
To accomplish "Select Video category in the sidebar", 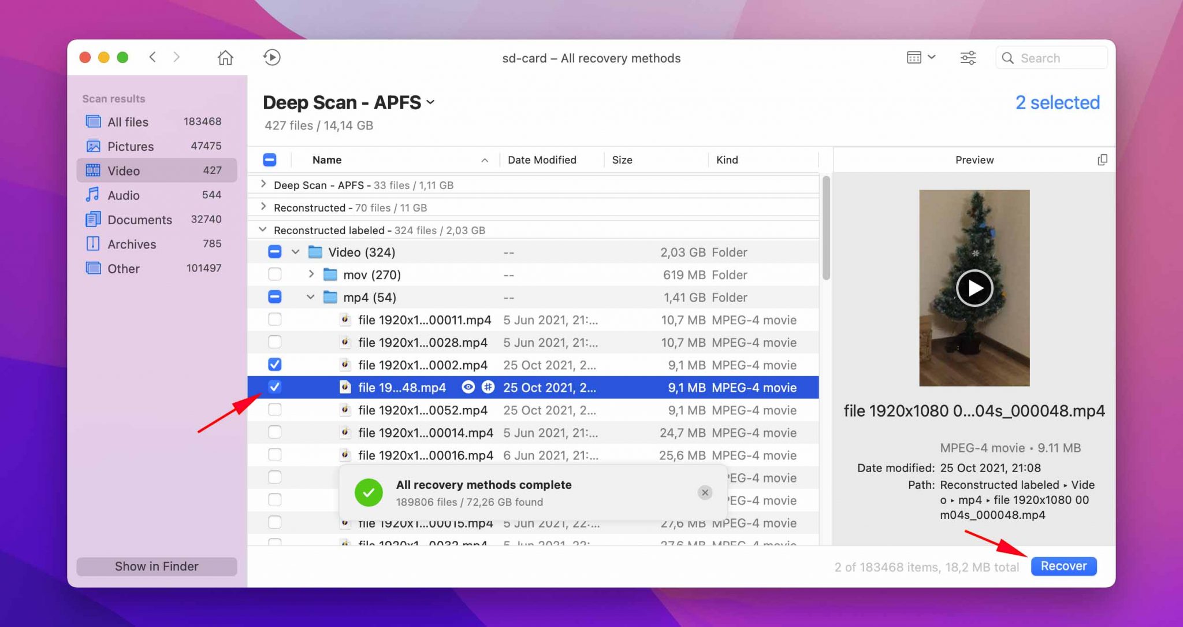I will pos(157,170).
